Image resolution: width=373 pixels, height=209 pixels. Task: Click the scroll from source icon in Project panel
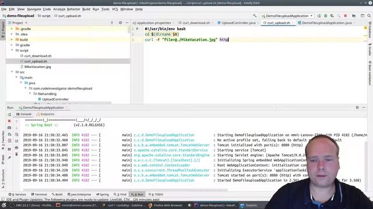coord(112,23)
